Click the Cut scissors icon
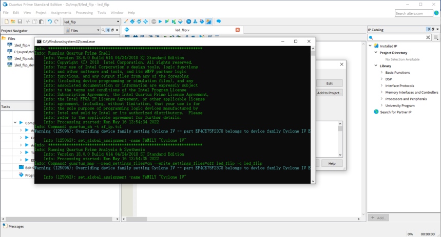 28,21
